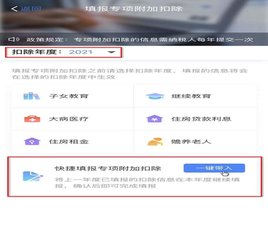Tap the back arrow chevron icon

[x=14, y=9]
